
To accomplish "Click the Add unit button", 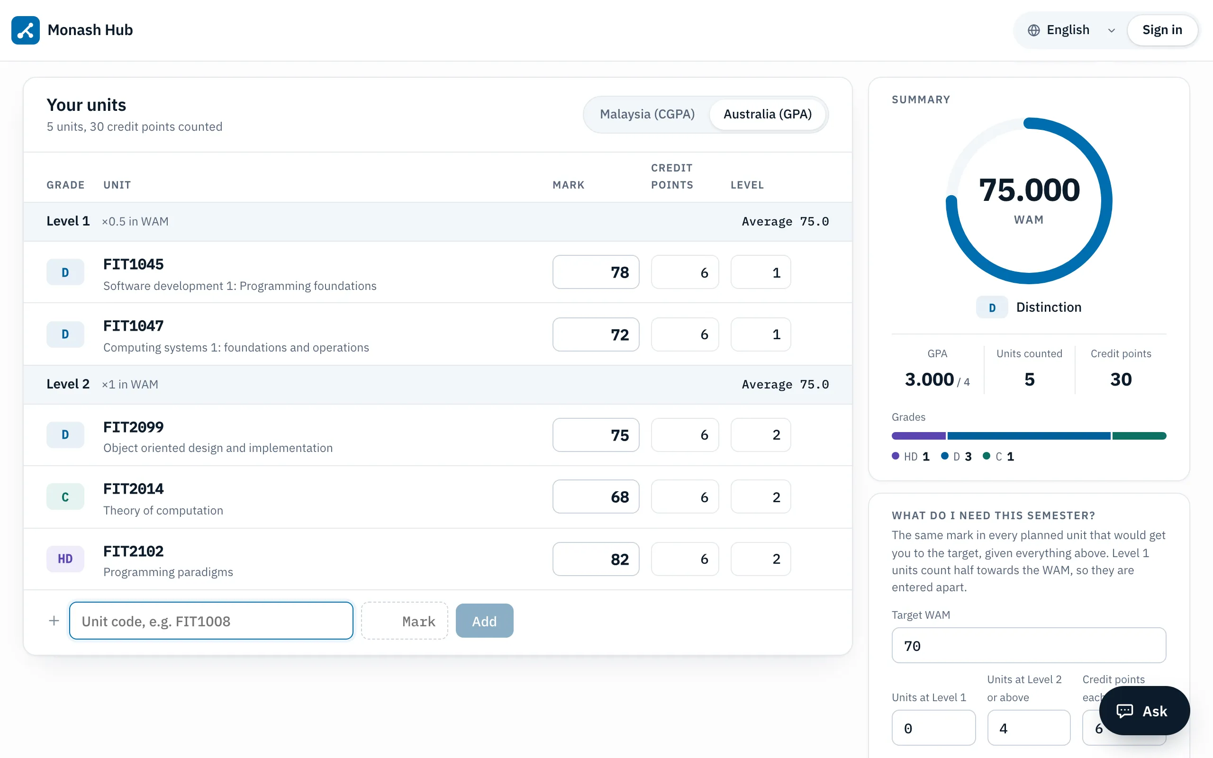I will tap(484, 621).
